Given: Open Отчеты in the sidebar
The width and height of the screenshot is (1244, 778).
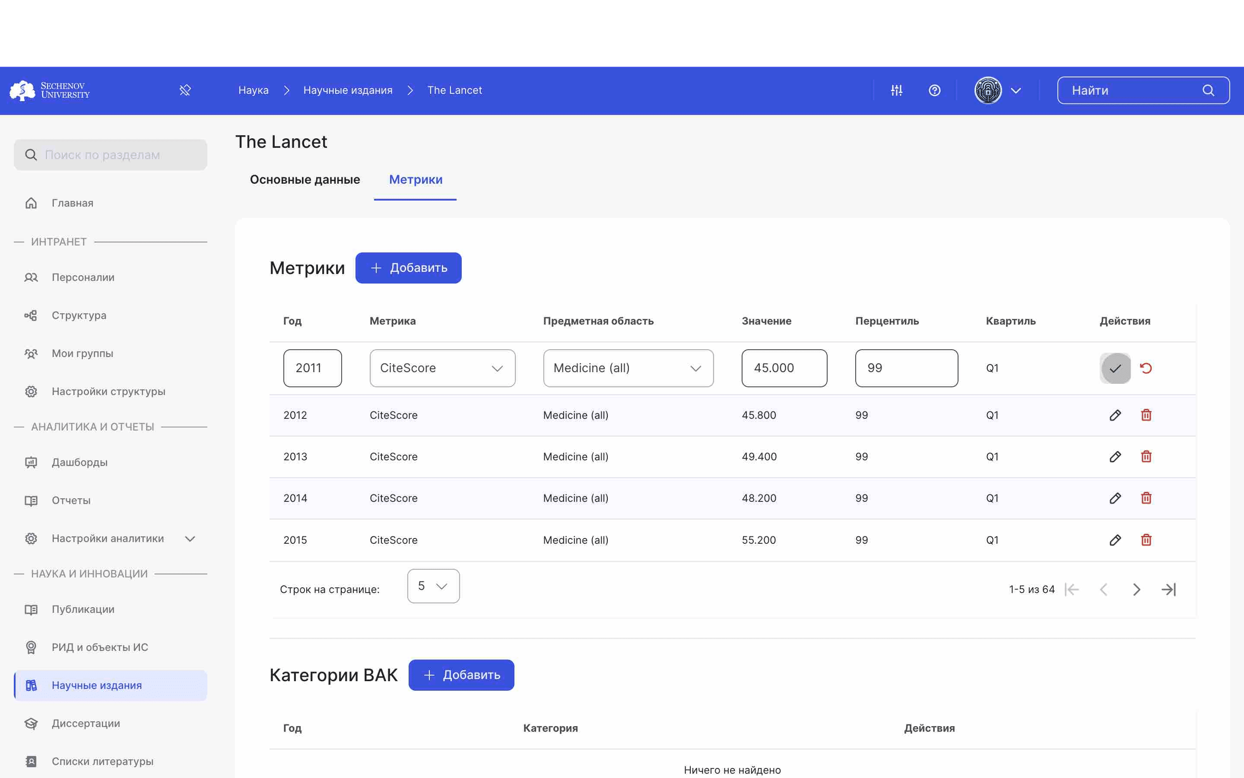Looking at the screenshot, I should coord(111,501).
